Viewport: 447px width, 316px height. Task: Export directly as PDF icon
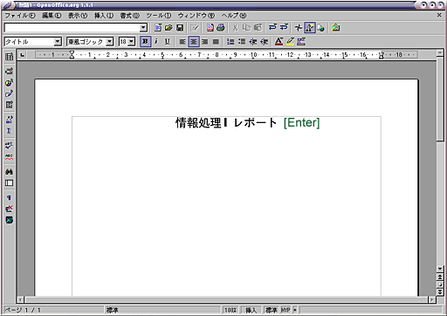(210, 28)
